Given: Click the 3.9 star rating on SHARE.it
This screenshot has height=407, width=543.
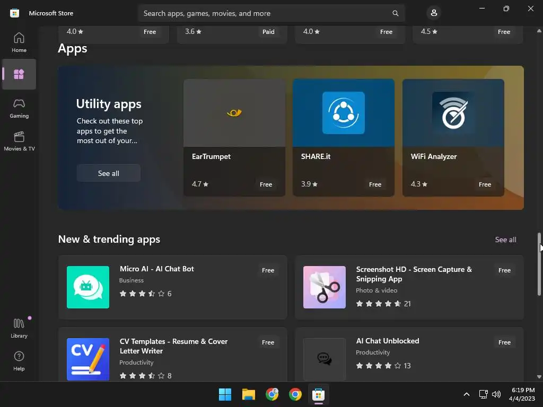Looking at the screenshot, I should (309, 184).
